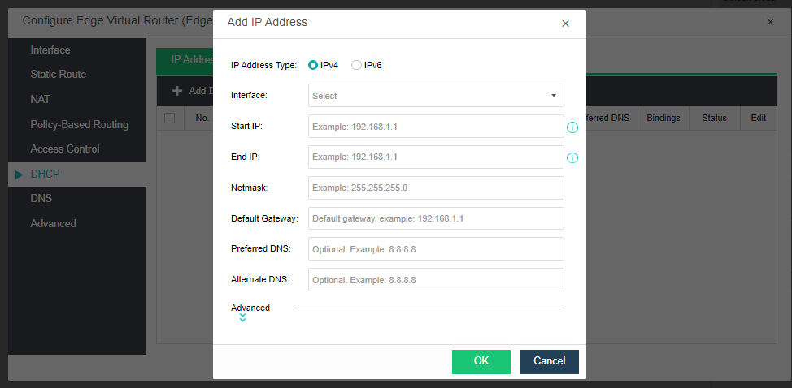This screenshot has height=388, width=792.
Task: Open Policy-Based Routing settings
Action: point(79,124)
